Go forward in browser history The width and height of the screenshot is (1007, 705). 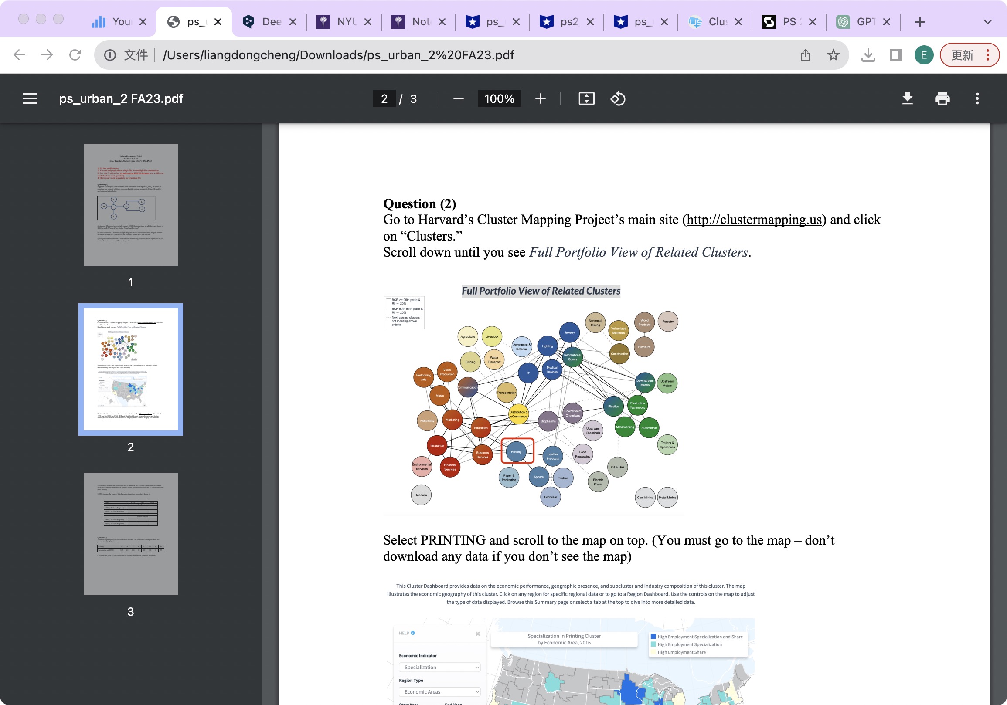tap(47, 55)
